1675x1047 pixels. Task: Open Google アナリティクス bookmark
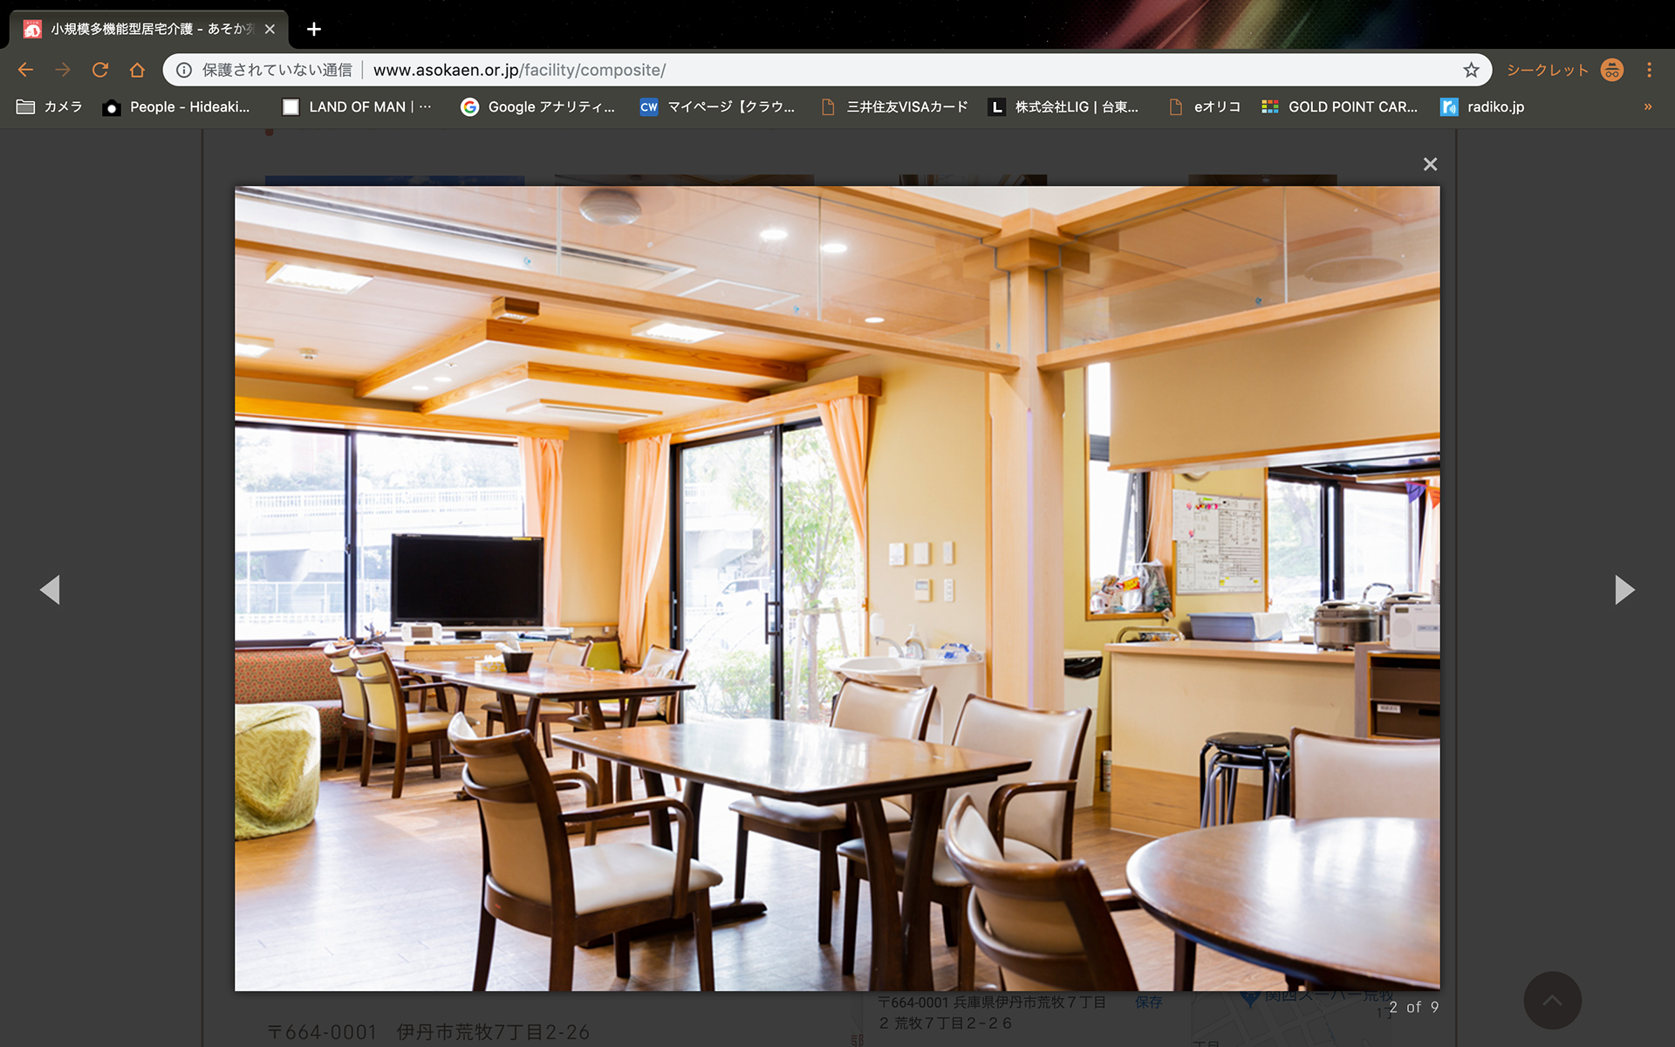click(538, 106)
